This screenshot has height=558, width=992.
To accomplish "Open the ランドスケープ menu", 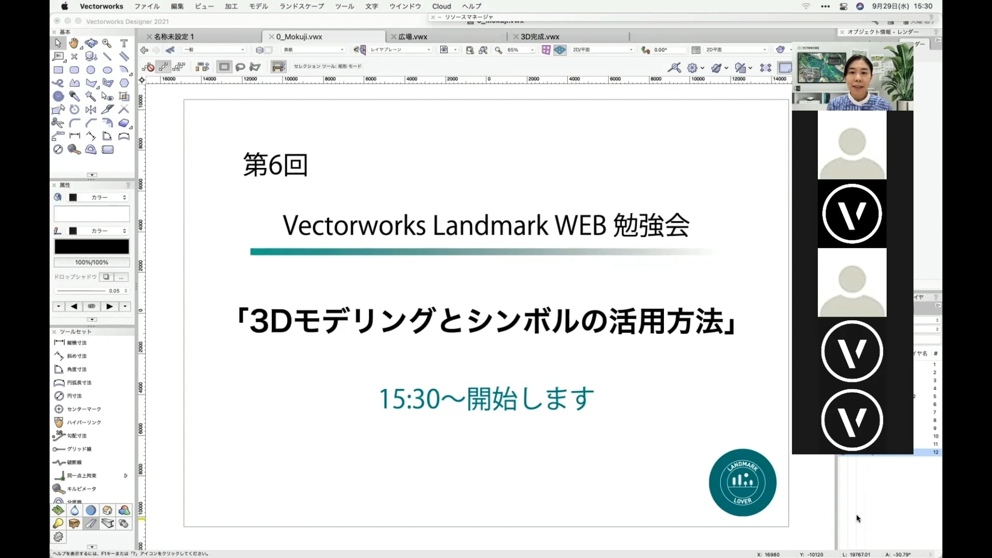I will click(302, 6).
